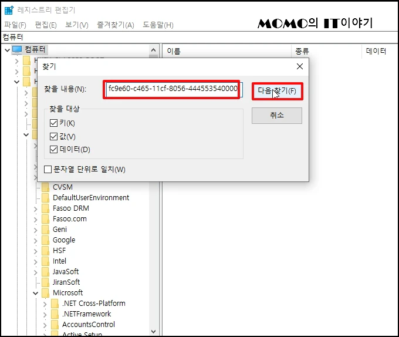Collapse the 컴퓨터 root node
Viewport: 399px width, 337px height.
click(x=8, y=50)
